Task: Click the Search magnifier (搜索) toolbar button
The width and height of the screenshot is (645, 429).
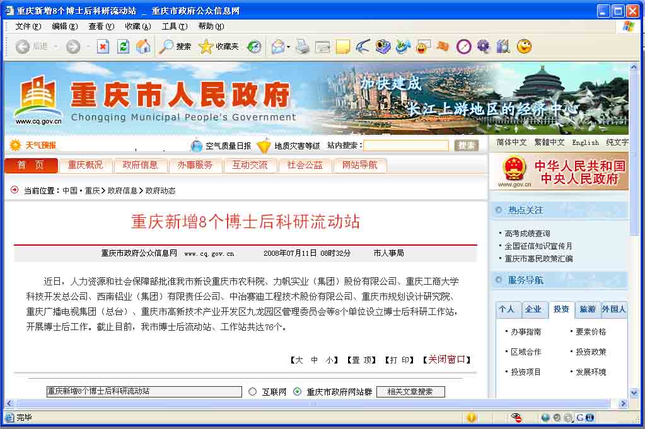Action: click(175, 47)
